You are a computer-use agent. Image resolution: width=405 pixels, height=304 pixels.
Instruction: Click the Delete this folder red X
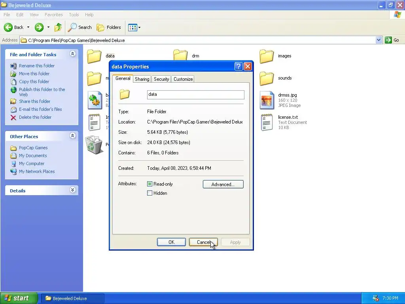(x=13, y=118)
